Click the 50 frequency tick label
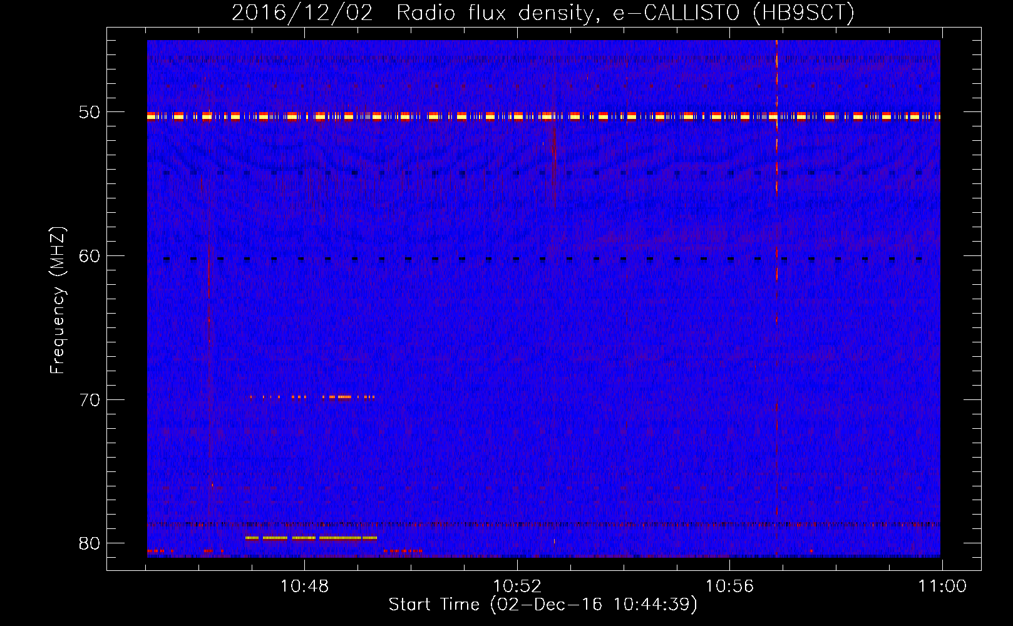The image size is (1013, 626). coord(90,113)
